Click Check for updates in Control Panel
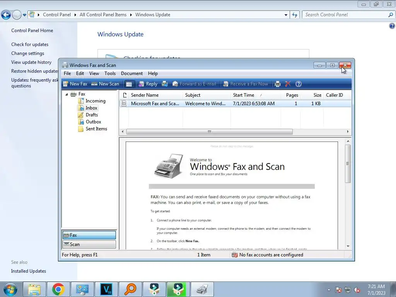This screenshot has height=297, width=396. tap(30, 44)
